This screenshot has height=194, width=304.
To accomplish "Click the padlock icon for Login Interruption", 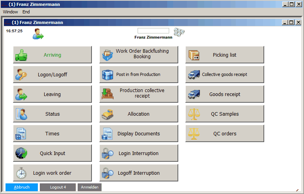I will coord(108,153).
